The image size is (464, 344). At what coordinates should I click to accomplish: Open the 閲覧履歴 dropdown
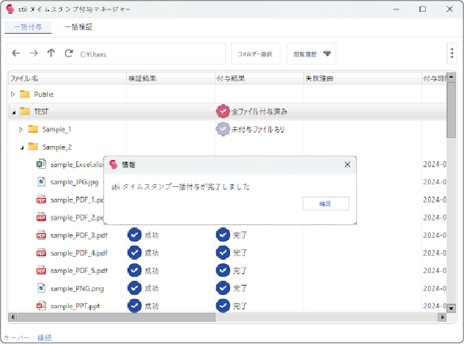click(311, 54)
